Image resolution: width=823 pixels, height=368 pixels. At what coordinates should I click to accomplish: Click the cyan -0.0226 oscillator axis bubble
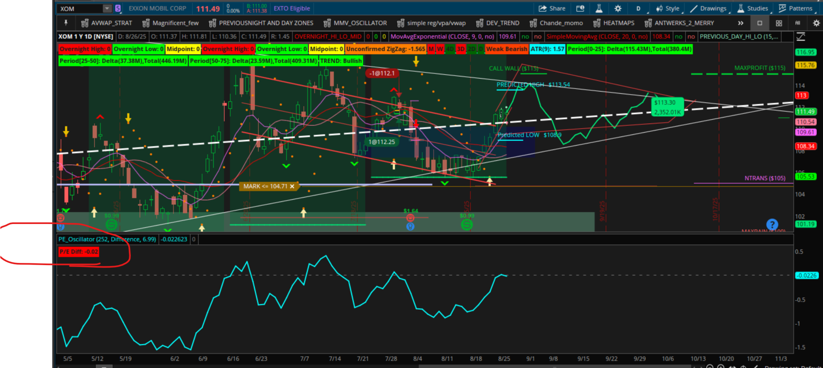[x=807, y=275]
